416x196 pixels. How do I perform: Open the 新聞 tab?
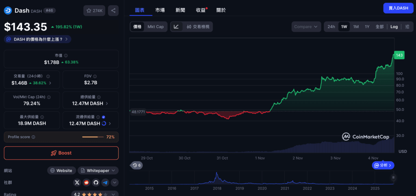pos(180,10)
